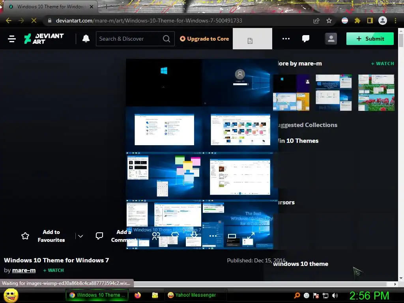Open first More by mare-m thumbnail
Viewport: 404px width, 303px height.
[x=291, y=93]
